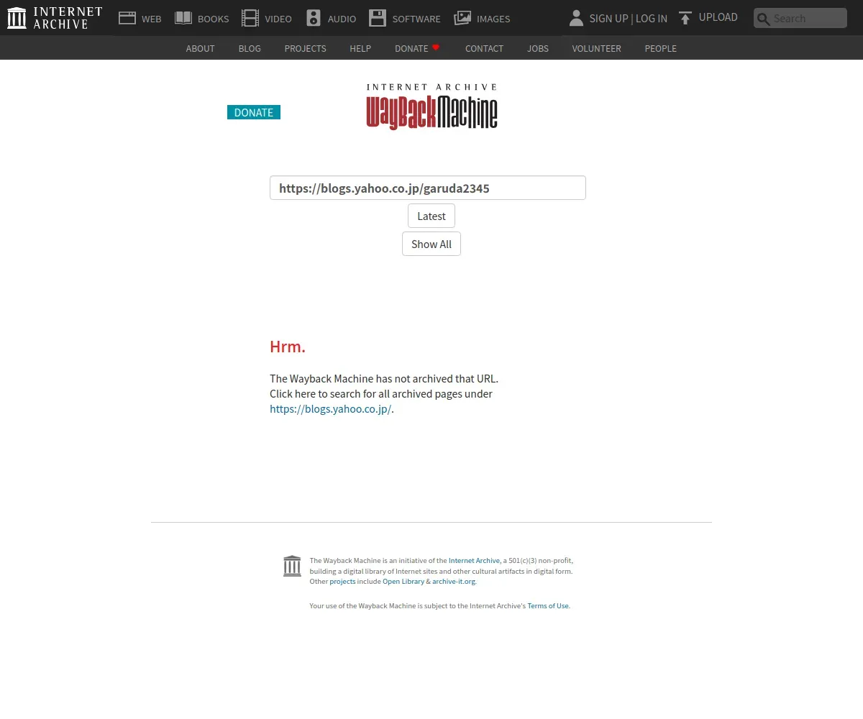Click the Wayback Machine logo
The height and width of the screenshot is (719, 863).
[x=431, y=106]
